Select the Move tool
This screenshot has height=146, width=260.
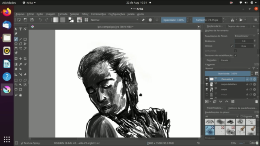tap(20, 58)
